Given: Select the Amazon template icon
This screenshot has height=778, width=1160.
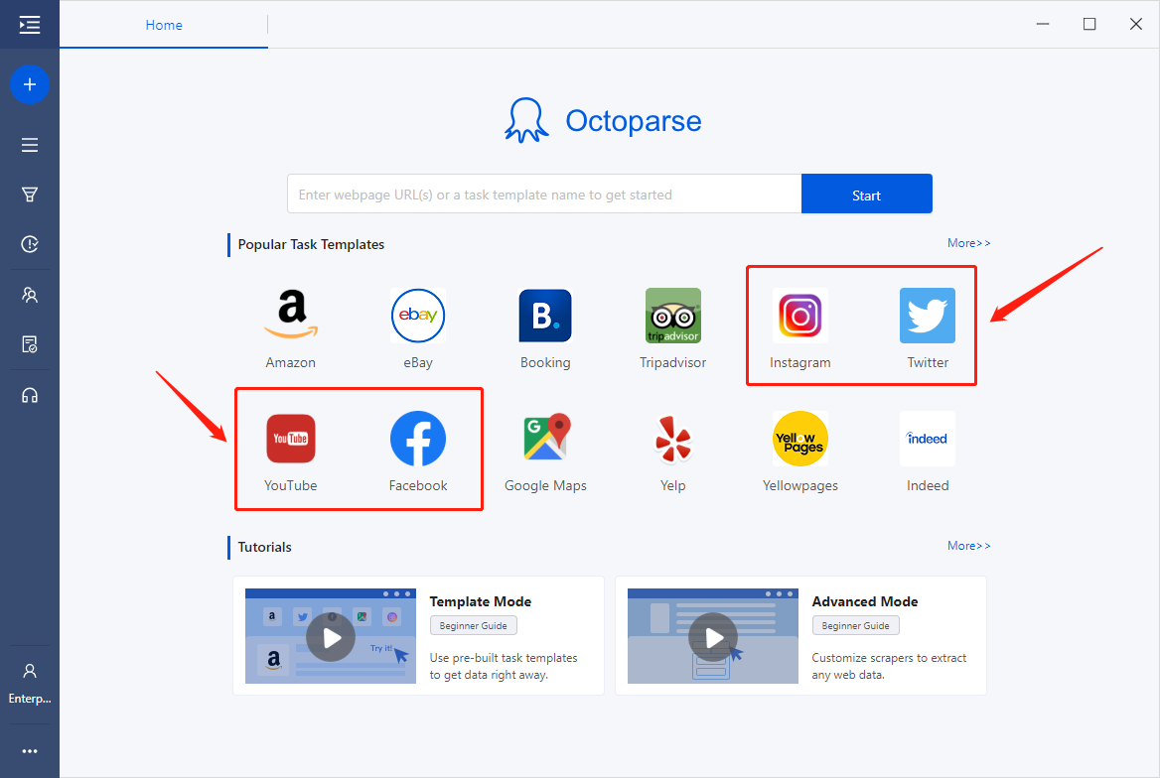Looking at the screenshot, I should [x=291, y=316].
